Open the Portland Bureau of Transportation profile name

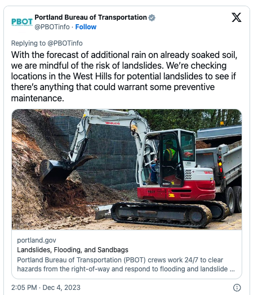(91, 17)
